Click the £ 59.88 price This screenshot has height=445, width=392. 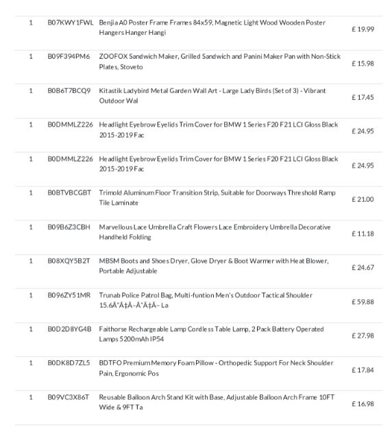click(x=363, y=302)
